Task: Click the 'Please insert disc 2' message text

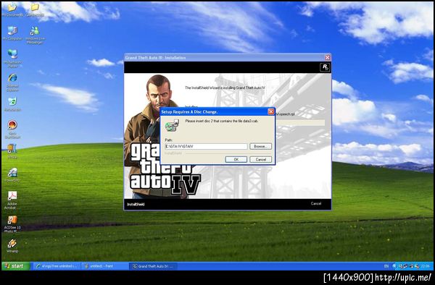Action: coord(222,121)
